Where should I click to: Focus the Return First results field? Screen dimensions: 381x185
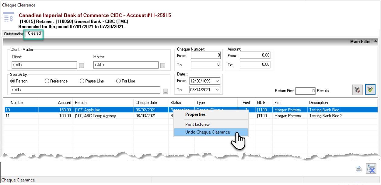(306, 91)
